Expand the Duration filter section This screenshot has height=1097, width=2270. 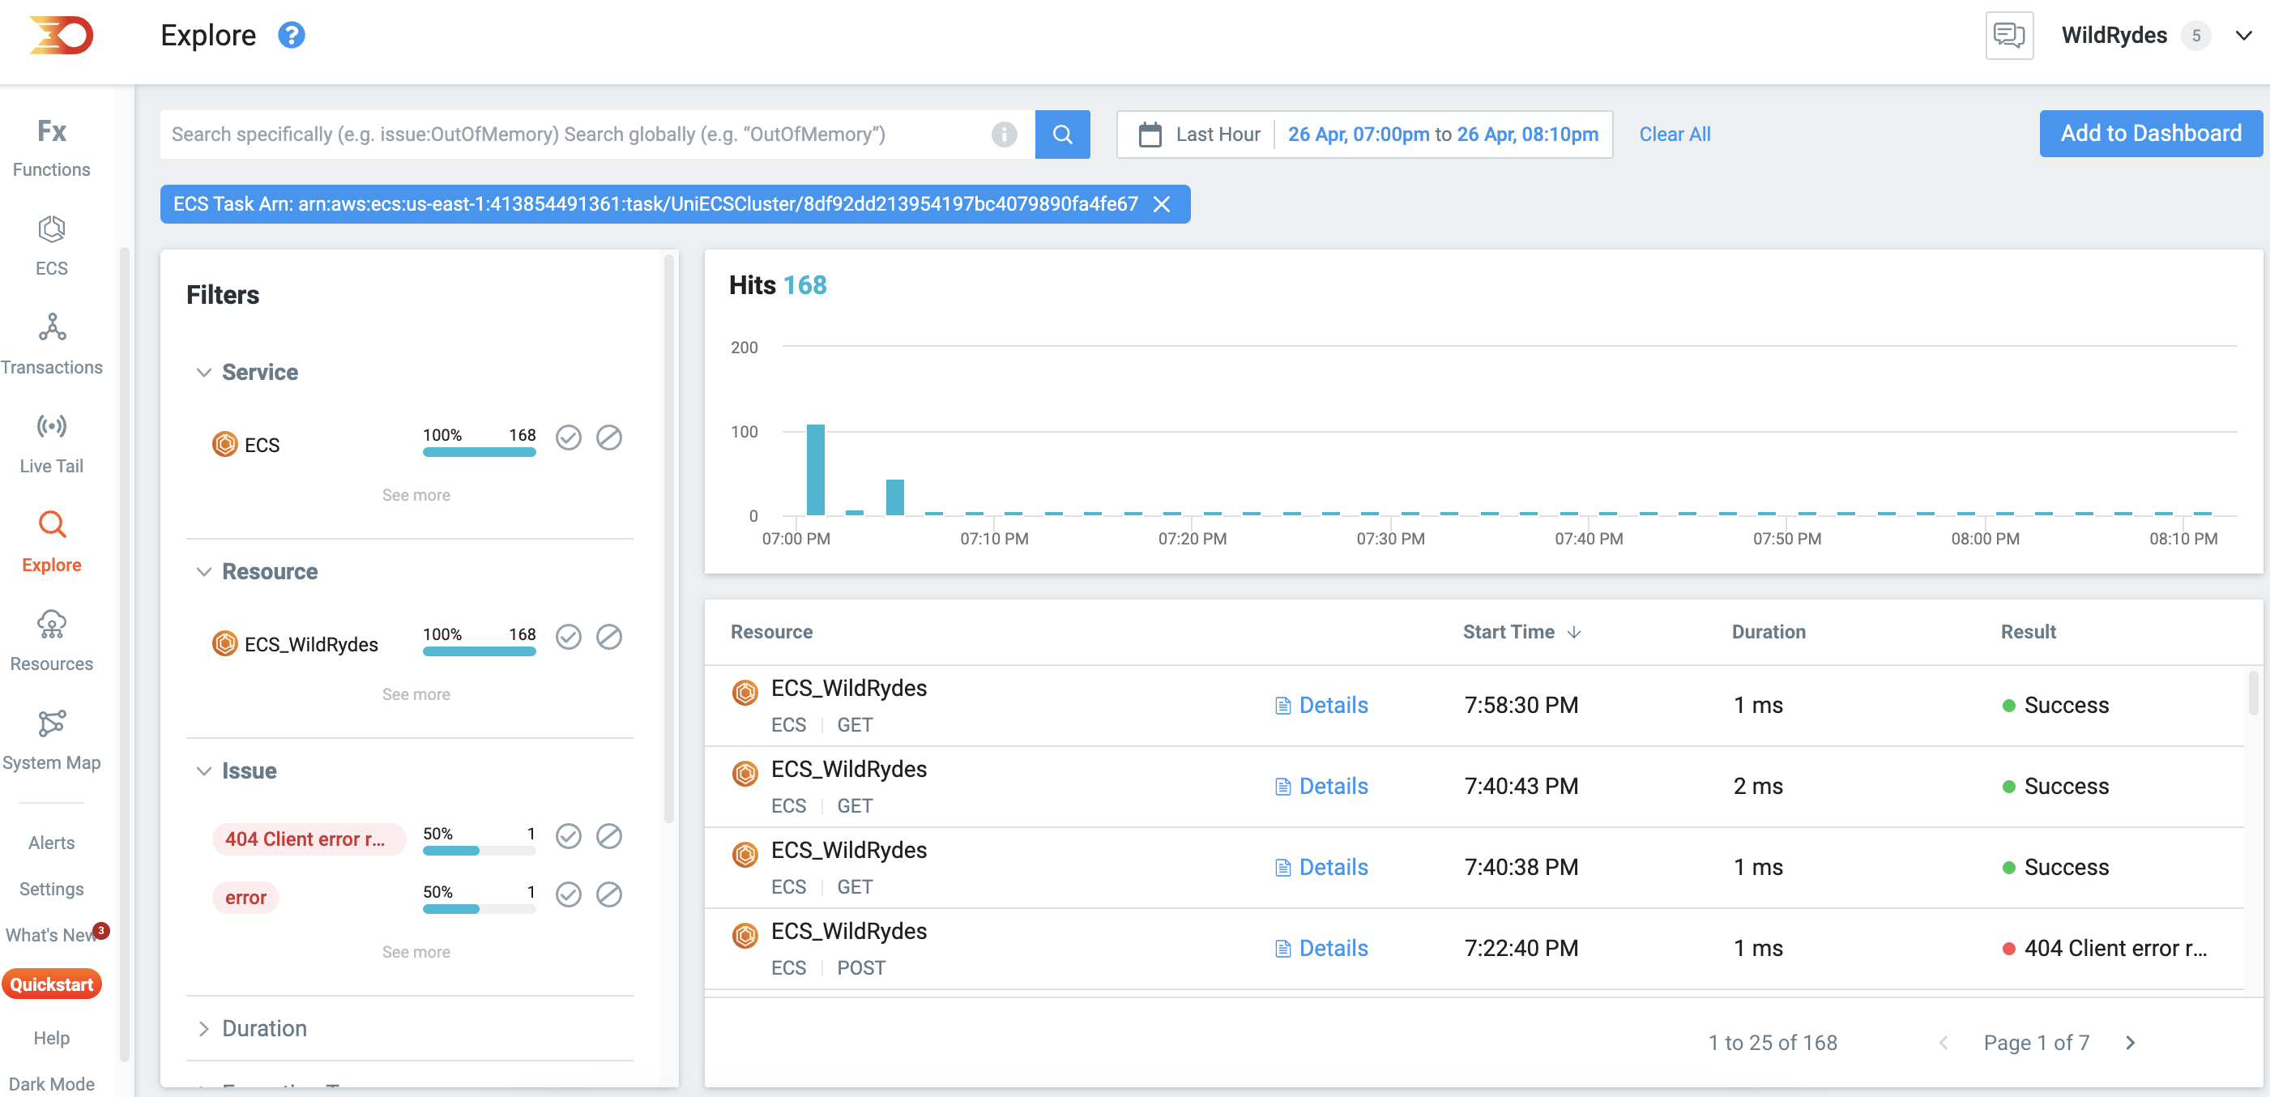203,1028
